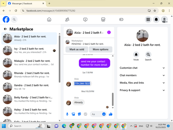
Task: Open the emoji picker smiley
Action: 104,114
